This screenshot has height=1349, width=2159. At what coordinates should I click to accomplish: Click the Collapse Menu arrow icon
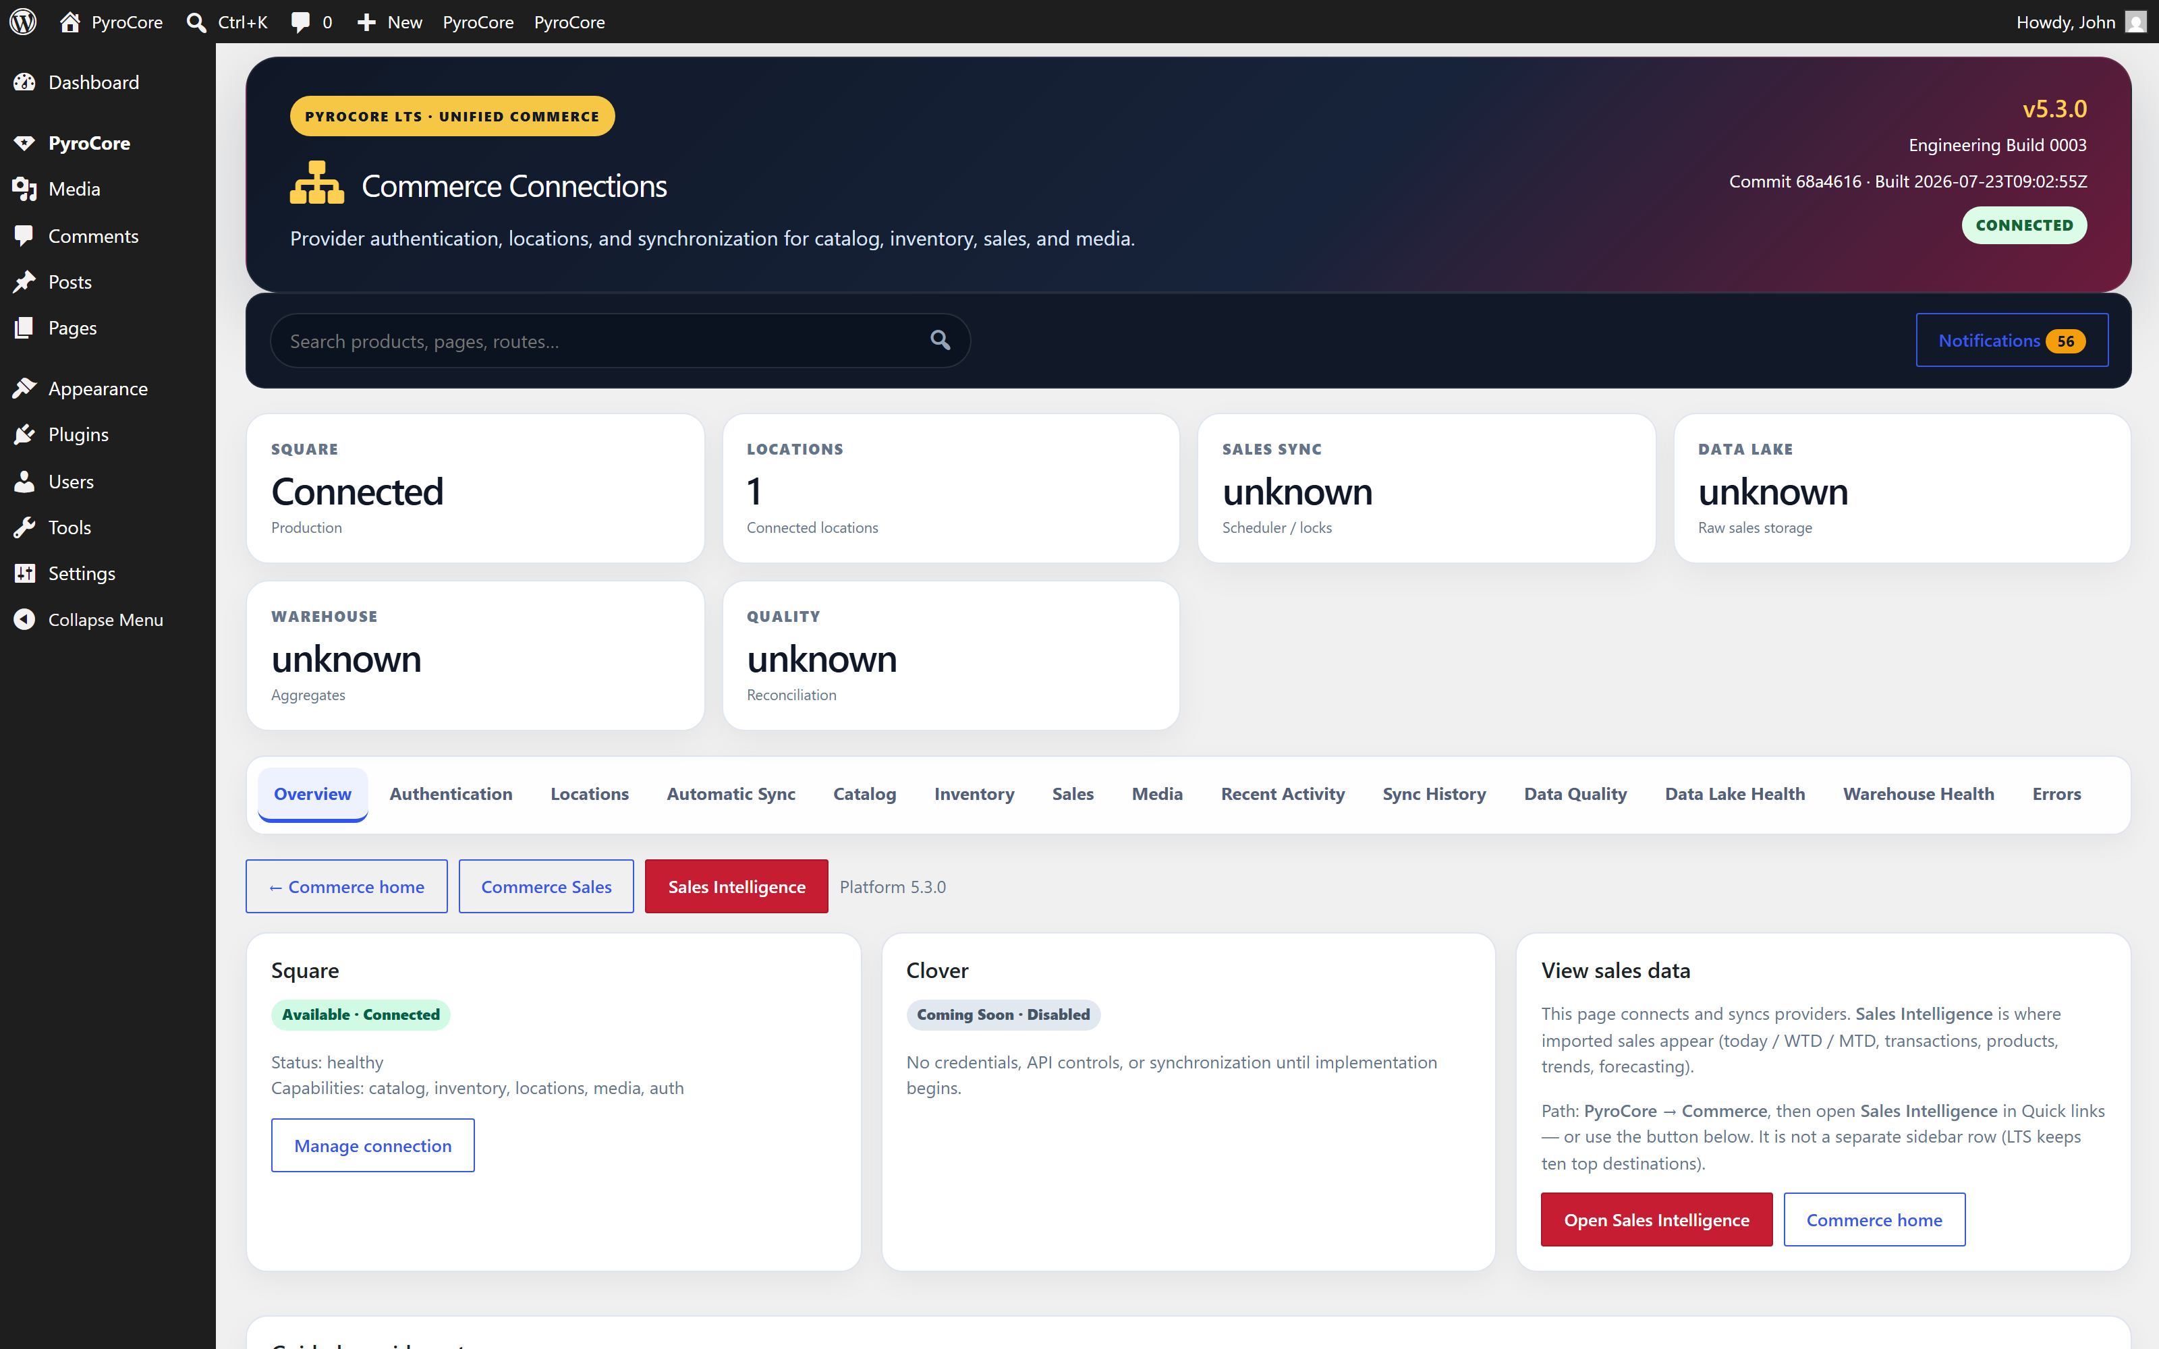coord(25,619)
